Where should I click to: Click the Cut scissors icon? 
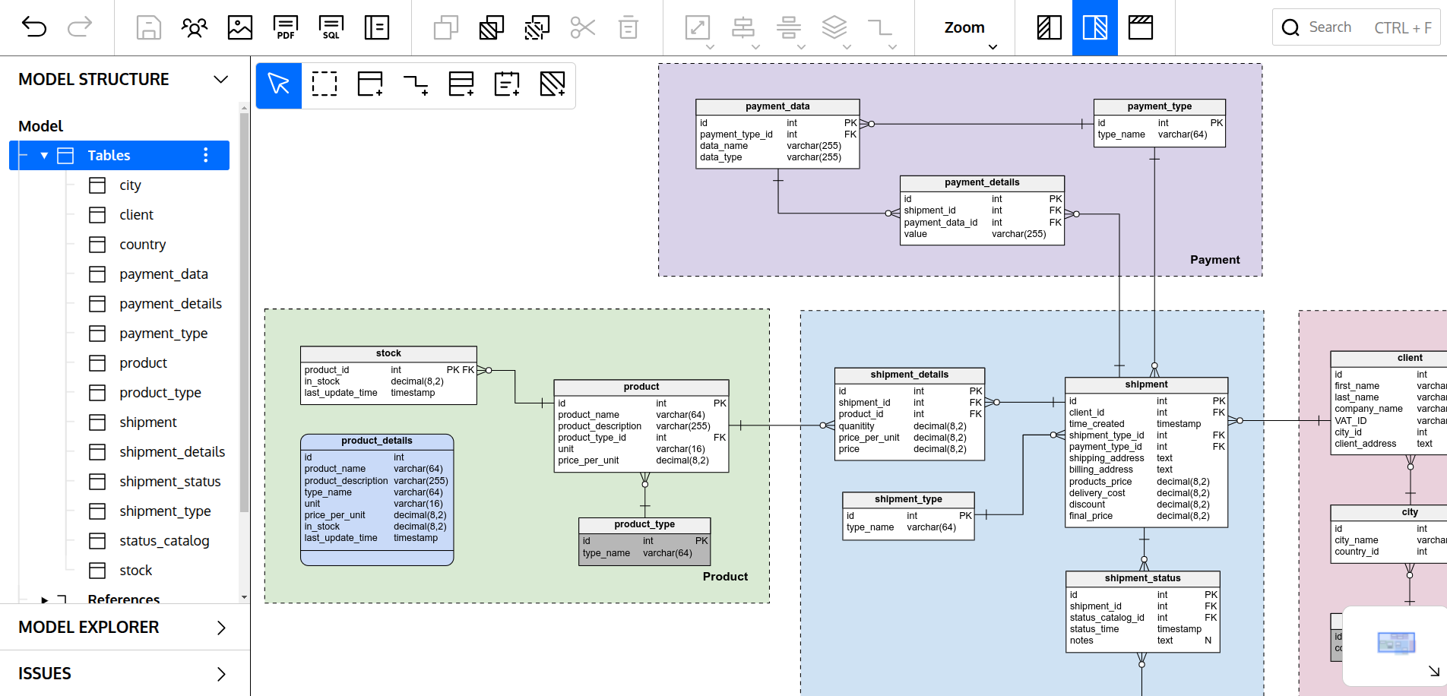tap(583, 27)
